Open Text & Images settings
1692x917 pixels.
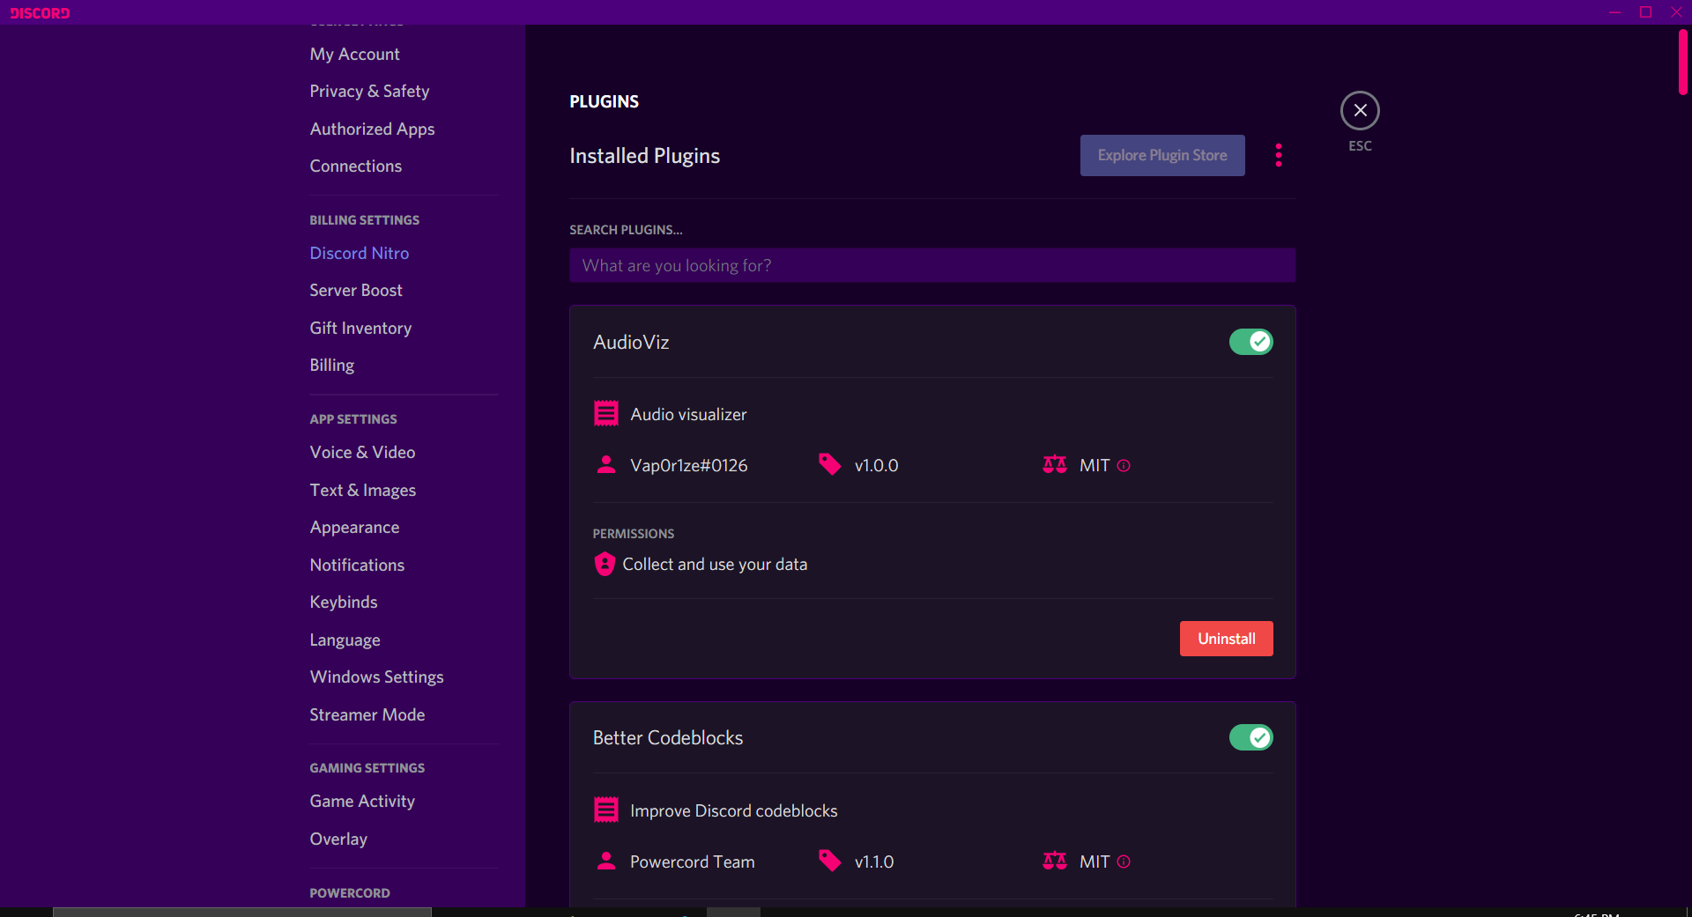[x=362, y=490]
